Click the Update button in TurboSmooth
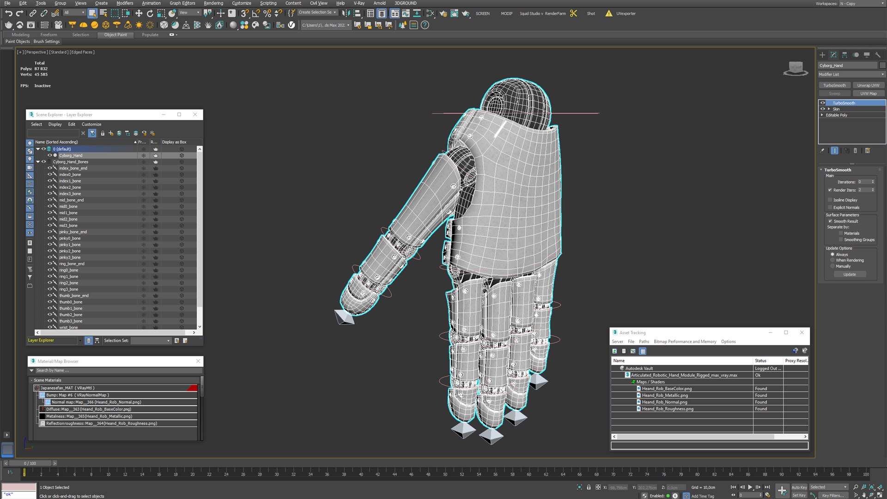Screen dimensions: 887x499 pos(850,274)
